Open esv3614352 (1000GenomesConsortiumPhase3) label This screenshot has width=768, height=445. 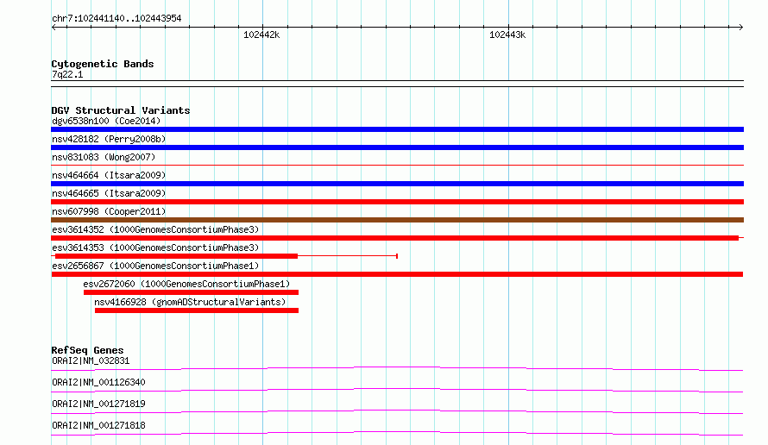(x=155, y=229)
